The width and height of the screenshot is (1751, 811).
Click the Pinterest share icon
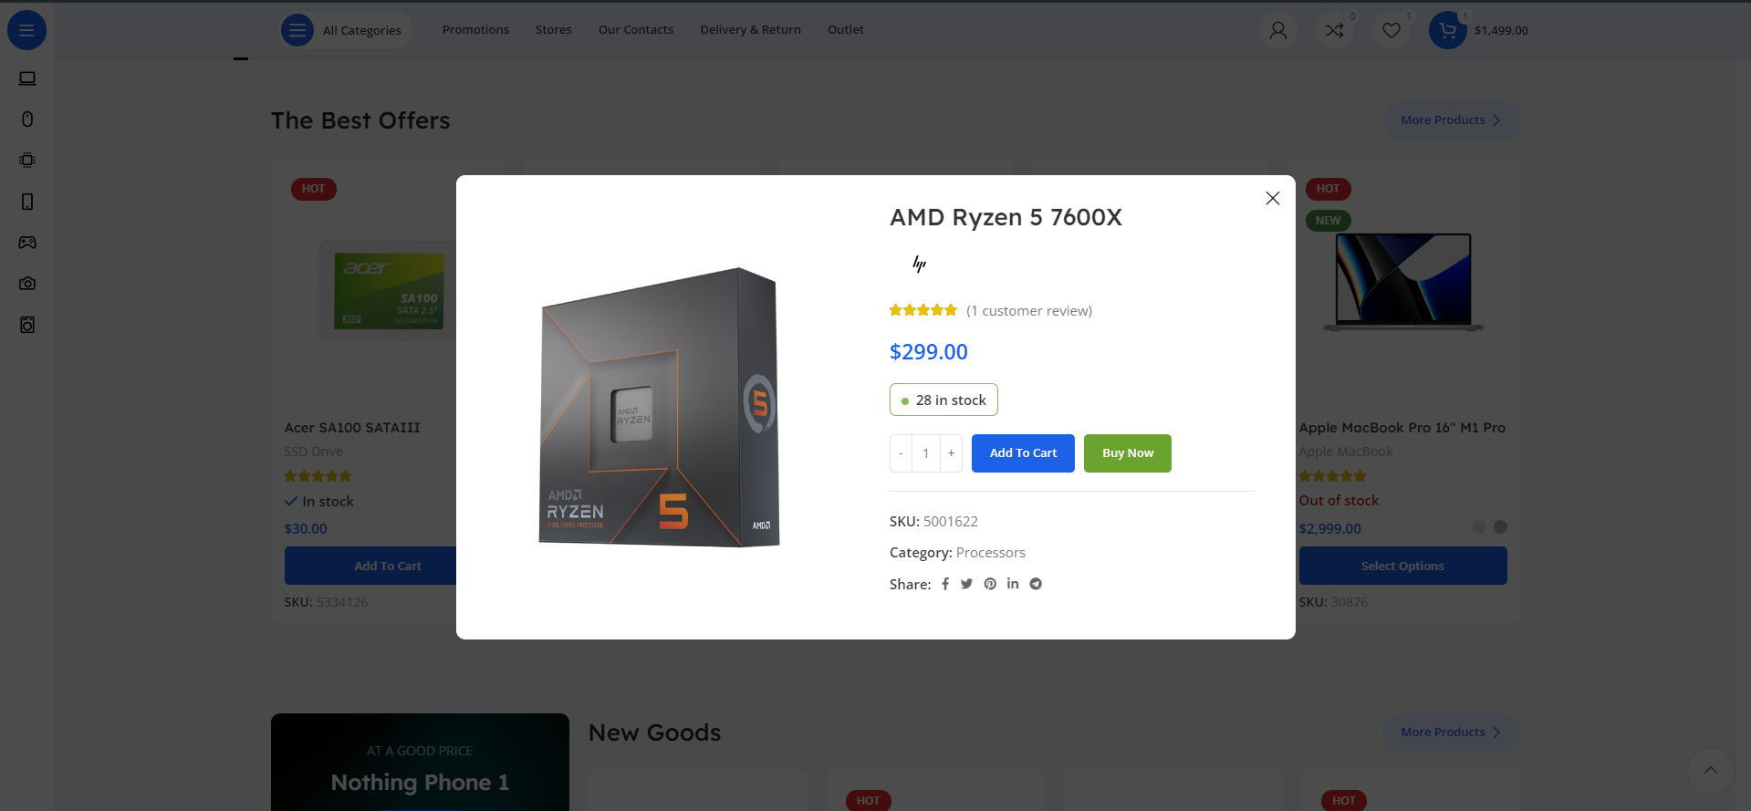990,584
